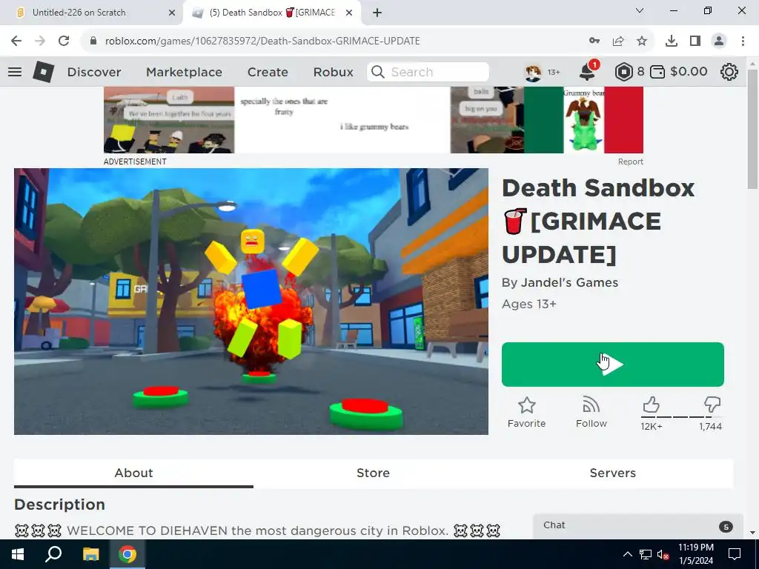Close the Death Sandbox tab
Screen dimensions: 759x569
(349, 13)
